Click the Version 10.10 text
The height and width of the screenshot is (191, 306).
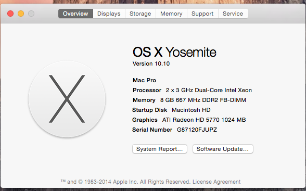(x=151, y=63)
